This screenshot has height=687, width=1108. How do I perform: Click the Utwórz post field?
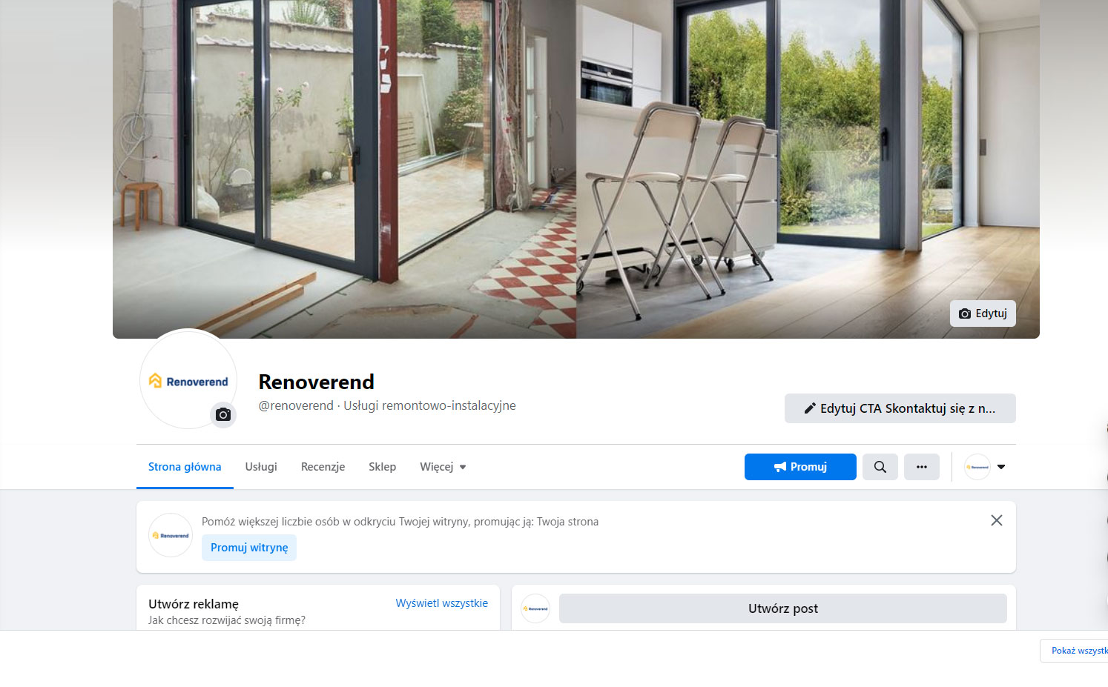783,608
